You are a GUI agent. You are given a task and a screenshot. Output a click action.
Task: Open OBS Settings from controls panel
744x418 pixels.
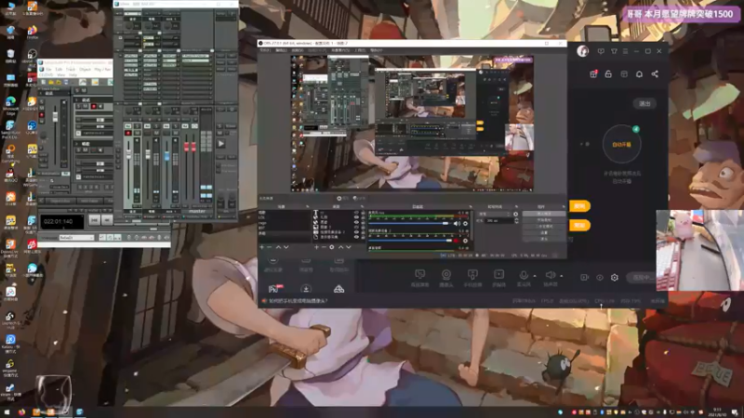click(544, 233)
